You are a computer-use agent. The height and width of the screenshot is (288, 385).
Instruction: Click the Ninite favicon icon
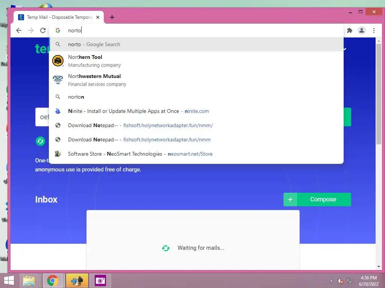[x=58, y=111]
